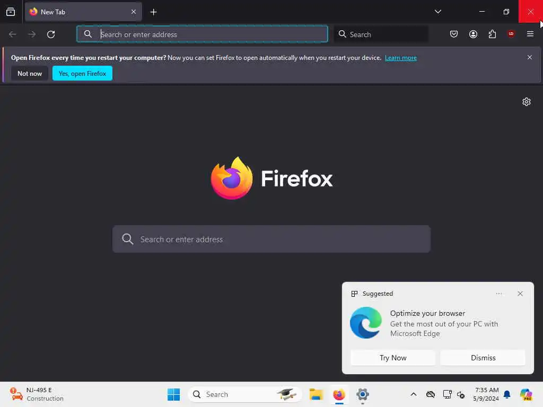Click the Microsoft Edge logo in notification
This screenshot has width=543, height=407.
(x=366, y=323)
